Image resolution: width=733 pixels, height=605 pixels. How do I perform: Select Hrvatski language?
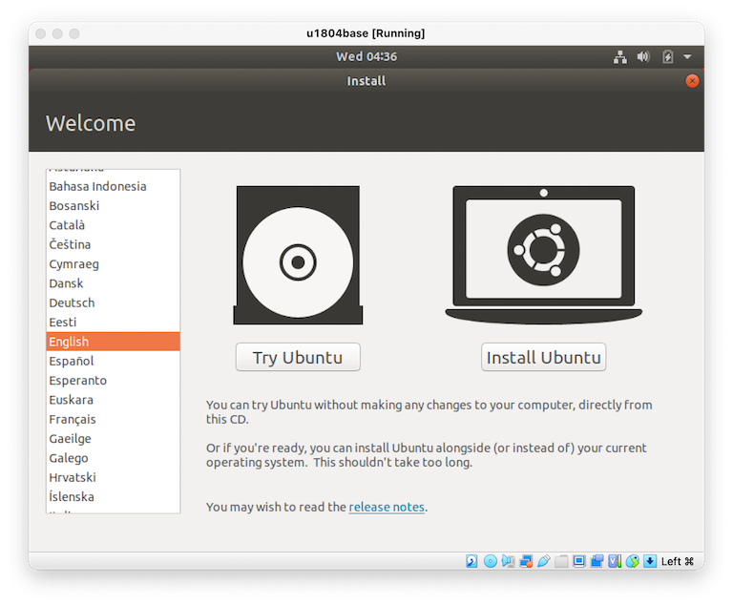114,477
